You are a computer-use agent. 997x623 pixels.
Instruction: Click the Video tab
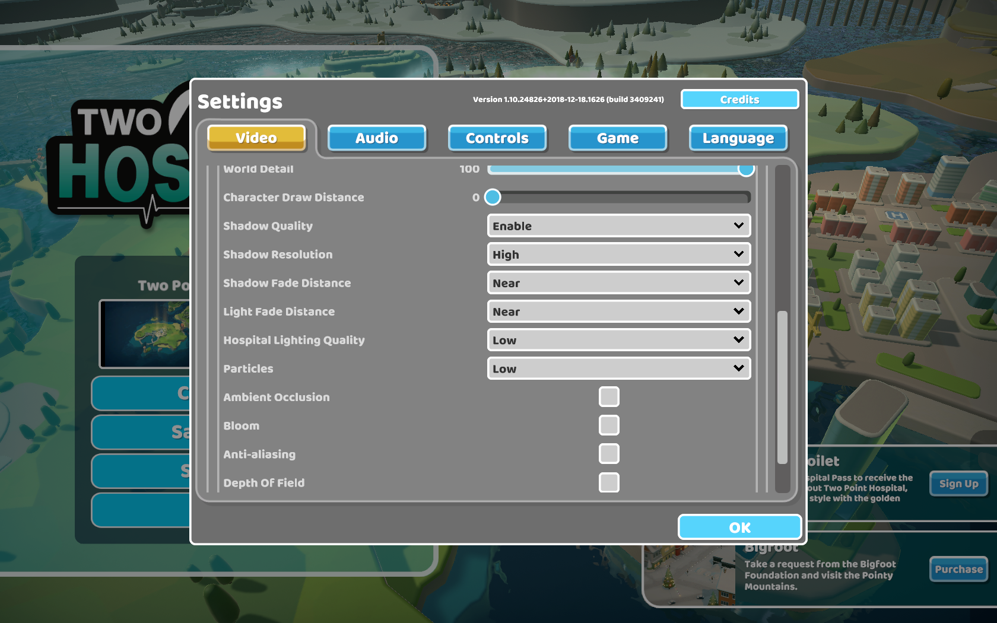pos(256,138)
